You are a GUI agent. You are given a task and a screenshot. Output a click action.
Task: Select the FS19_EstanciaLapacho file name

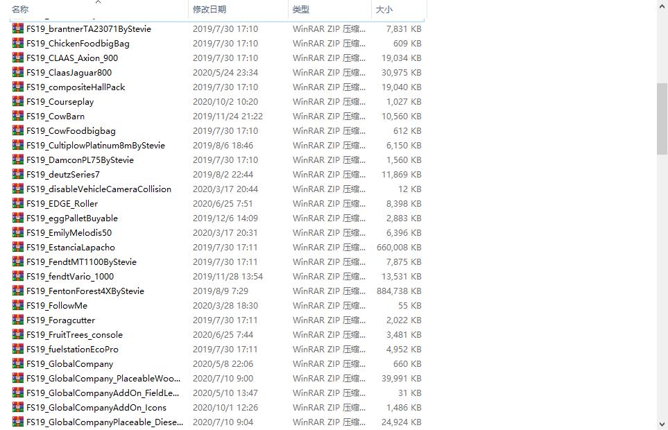(x=71, y=248)
